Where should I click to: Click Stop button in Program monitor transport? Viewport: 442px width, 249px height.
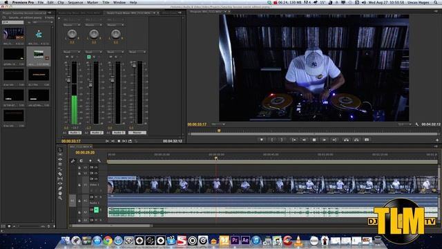pyautogui.click(x=314, y=140)
